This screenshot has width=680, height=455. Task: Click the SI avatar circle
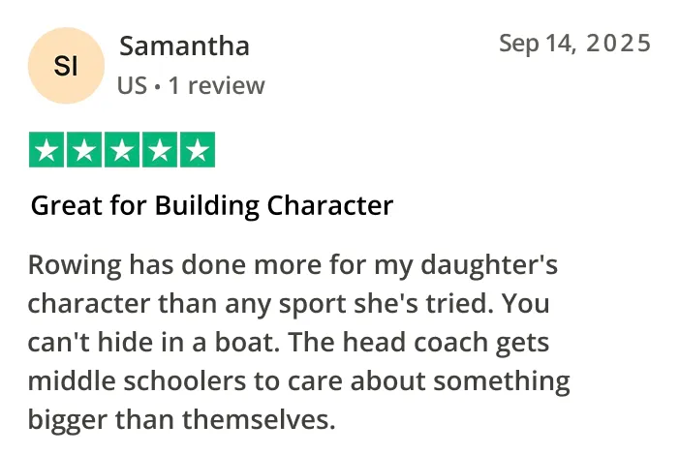click(x=66, y=66)
